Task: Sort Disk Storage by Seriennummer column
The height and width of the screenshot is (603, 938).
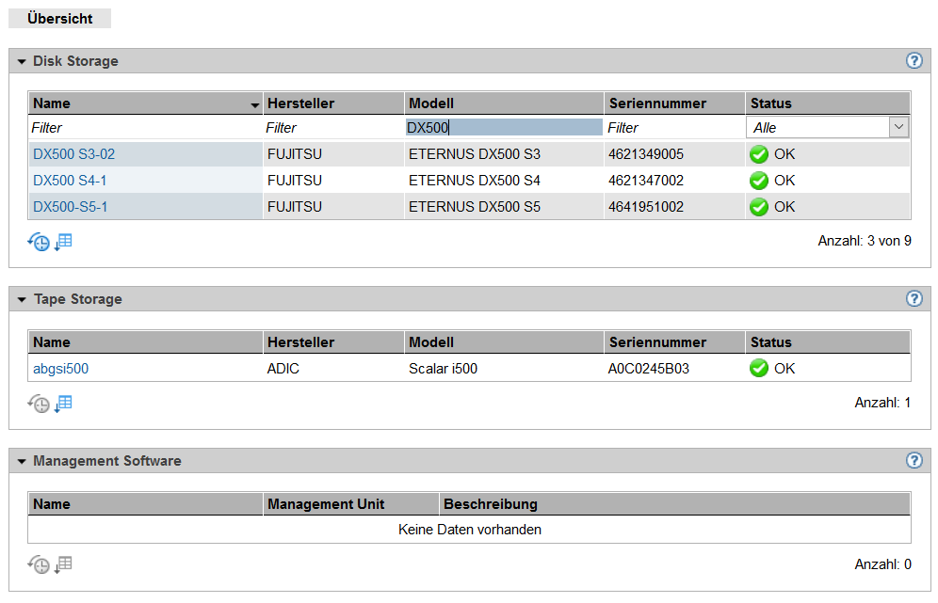Action: coord(674,103)
